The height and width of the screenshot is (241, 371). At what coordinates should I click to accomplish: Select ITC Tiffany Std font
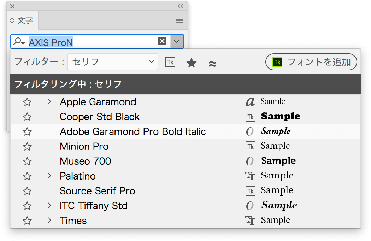[94, 206]
